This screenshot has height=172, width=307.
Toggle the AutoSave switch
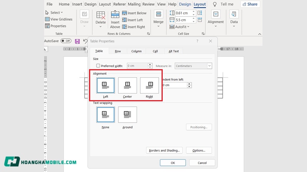66,41
